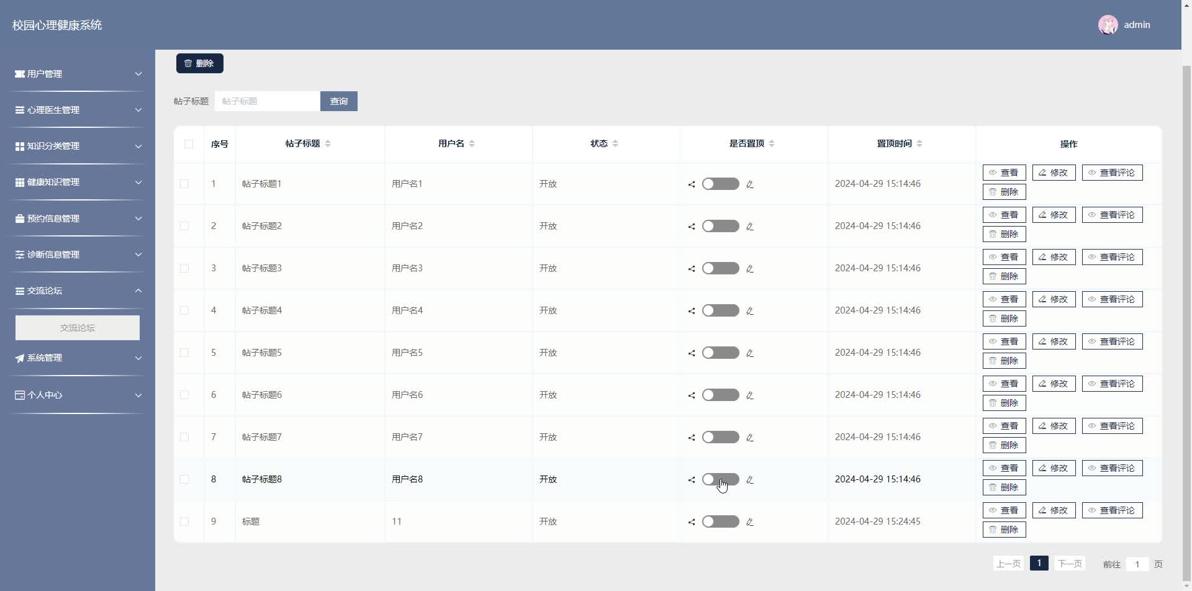Screen dimensions: 1192x591
Task: Click the share icon in 帖子标题7 row
Action: pyautogui.click(x=692, y=438)
